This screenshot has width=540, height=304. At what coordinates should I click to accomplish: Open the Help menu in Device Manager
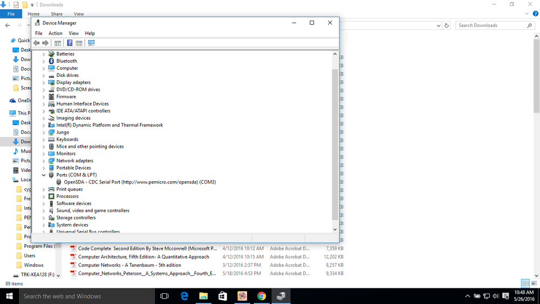pyautogui.click(x=90, y=34)
